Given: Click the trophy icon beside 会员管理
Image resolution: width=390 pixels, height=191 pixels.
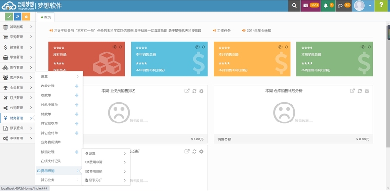Looking at the screenshot, I should [5, 87].
